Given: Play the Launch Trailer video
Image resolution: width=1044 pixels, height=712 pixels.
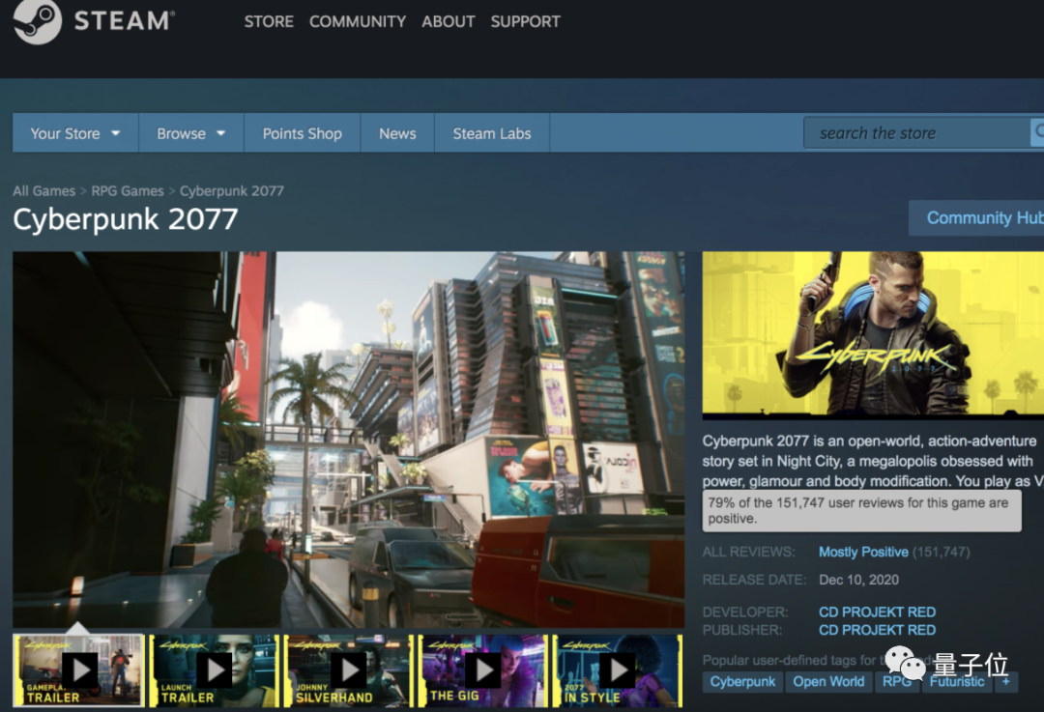Looking at the screenshot, I should click(x=214, y=670).
